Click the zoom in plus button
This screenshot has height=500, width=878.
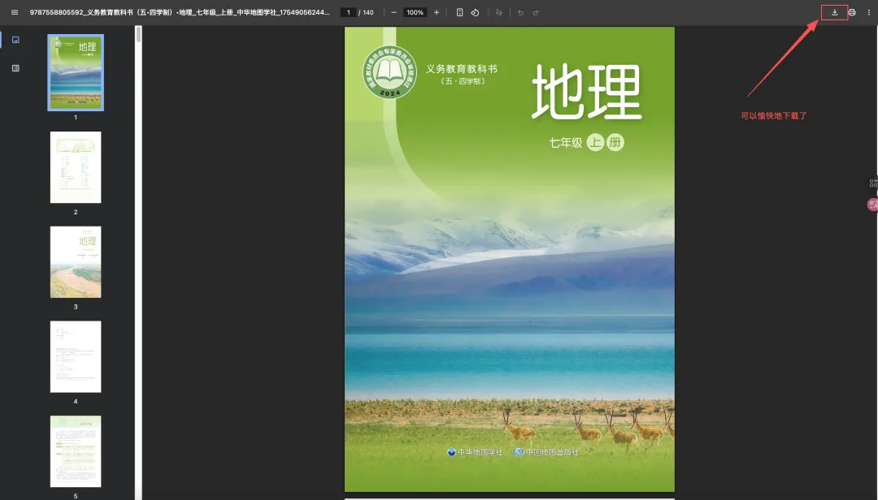click(x=437, y=12)
